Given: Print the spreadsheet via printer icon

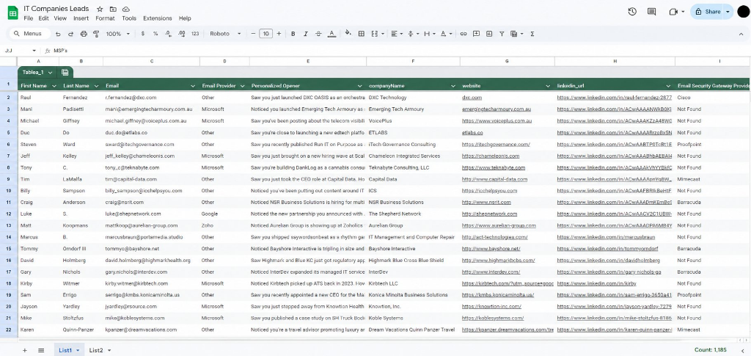Looking at the screenshot, I should (84, 34).
